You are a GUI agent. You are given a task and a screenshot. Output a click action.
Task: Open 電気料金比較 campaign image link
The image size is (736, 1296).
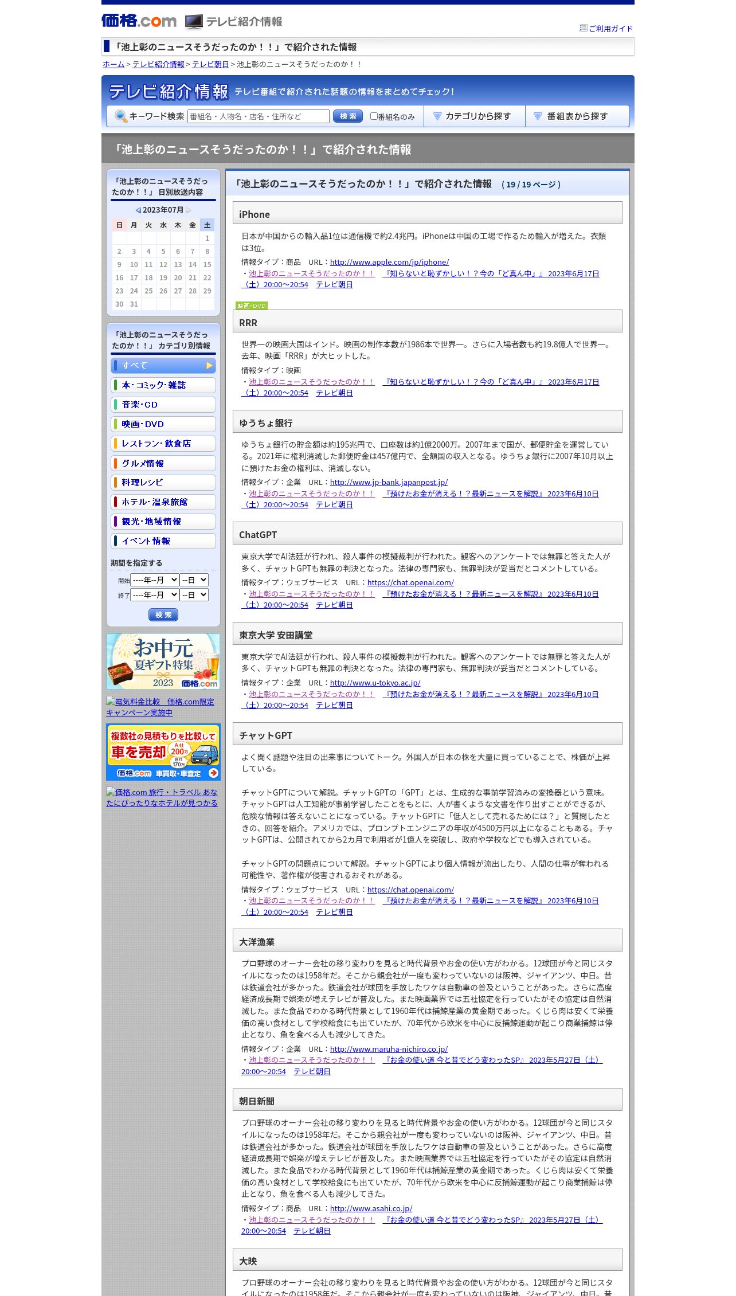(160, 707)
